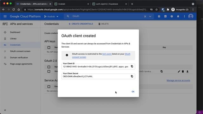Close the Azabab browser tab

pos(88,4)
